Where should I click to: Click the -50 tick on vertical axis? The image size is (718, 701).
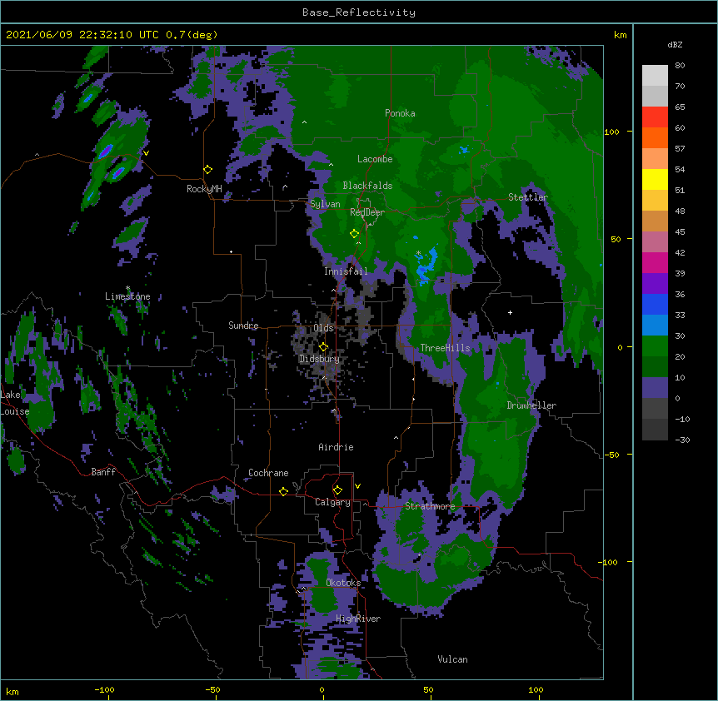pos(611,455)
